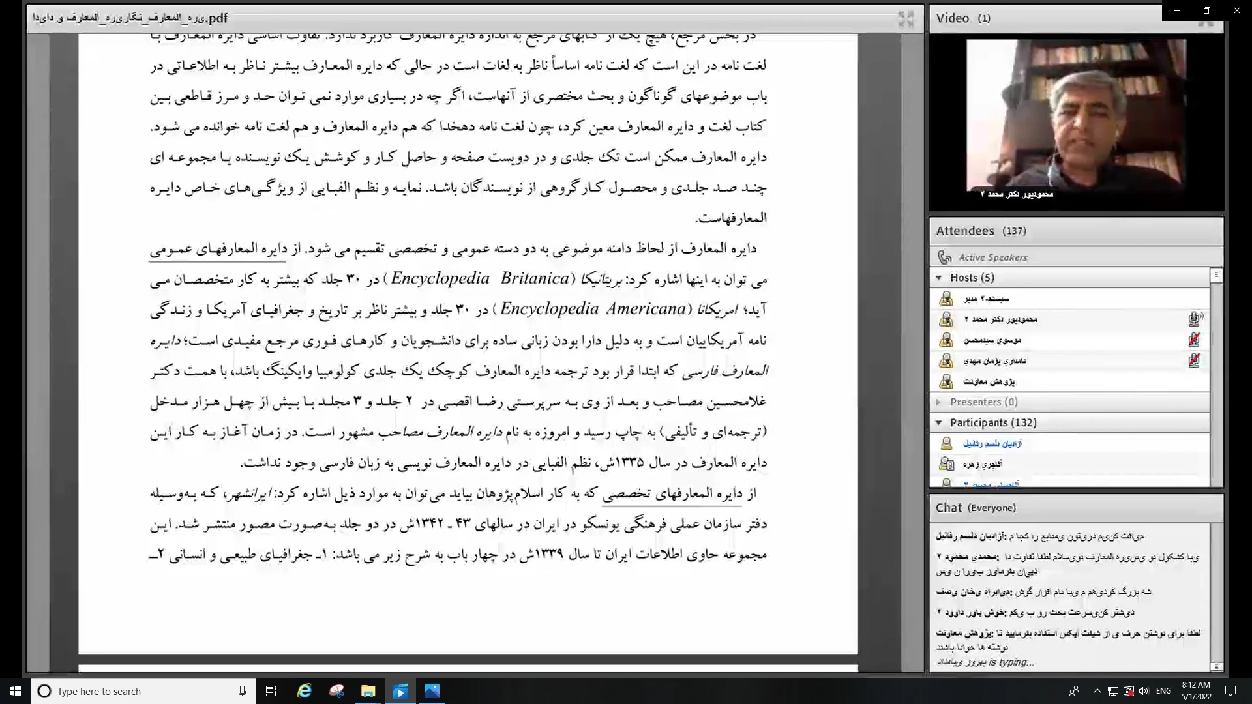Collapse the Participants (132) group
The image size is (1252, 704).
939,423
